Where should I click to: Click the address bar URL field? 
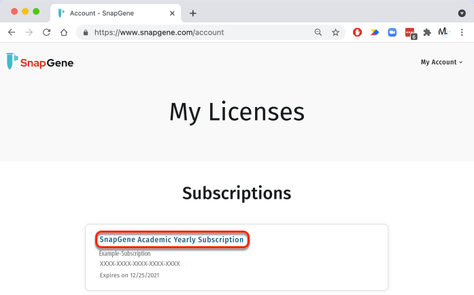[x=197, y=32]
